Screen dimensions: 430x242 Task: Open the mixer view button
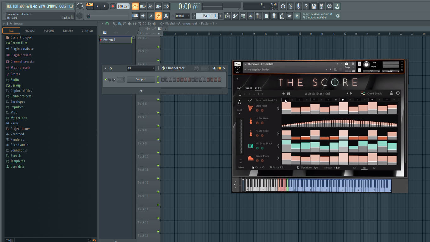(x=251, y=16)
